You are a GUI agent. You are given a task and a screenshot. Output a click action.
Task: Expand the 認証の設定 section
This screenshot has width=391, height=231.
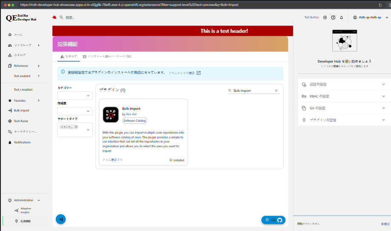(344, 84)
